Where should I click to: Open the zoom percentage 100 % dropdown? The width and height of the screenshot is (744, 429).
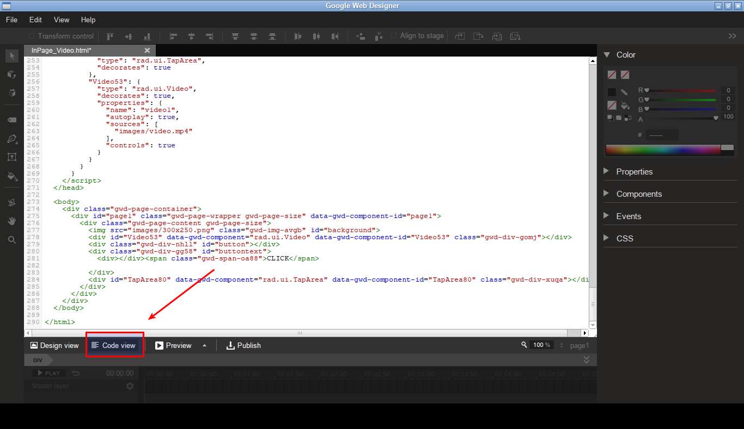coord(542,345)
